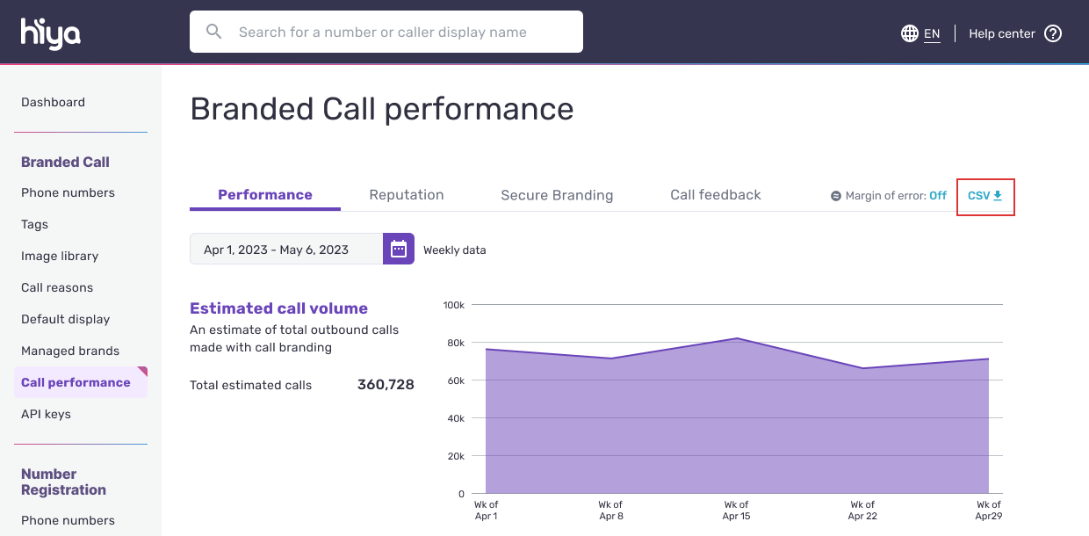Click the Wk of Apr 15 chart peak
The height and width of the screenshot is (536, 1089).
tap(737, 338)
